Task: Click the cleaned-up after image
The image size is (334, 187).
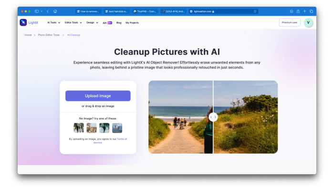Action: point(246,117)
